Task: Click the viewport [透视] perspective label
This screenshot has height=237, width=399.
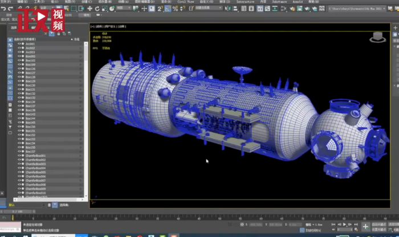Action: click(x=101, y=27)
